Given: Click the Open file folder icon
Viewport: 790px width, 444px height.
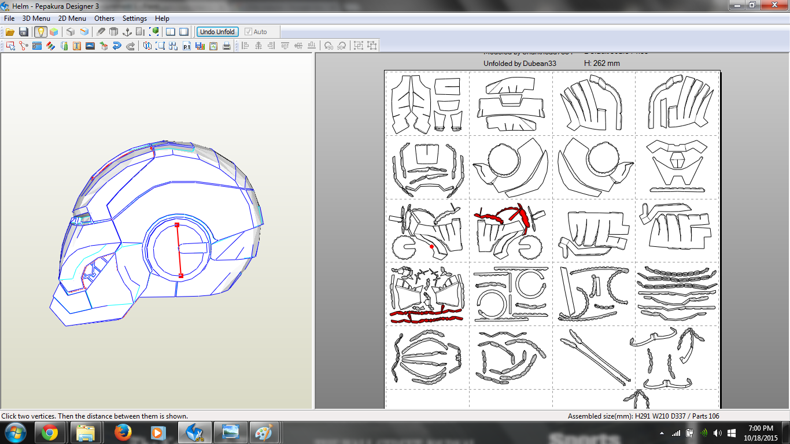Looking at the screenshot, I should (10, 32).
